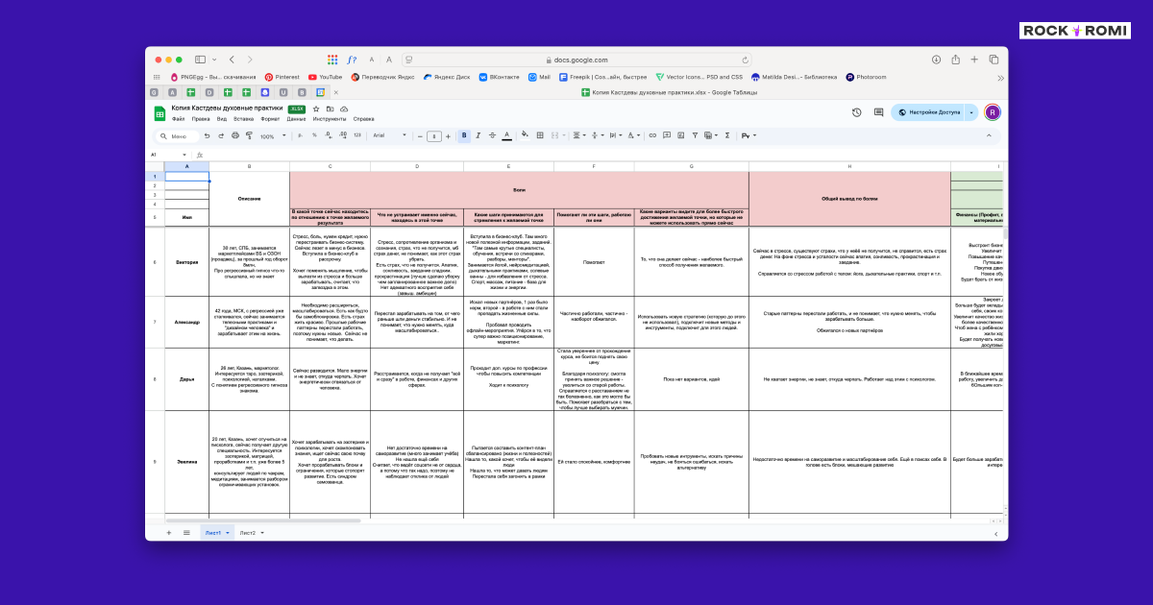View cloud document status icon
This screenshot has height=605, width=1153.
tap(344, 109)
